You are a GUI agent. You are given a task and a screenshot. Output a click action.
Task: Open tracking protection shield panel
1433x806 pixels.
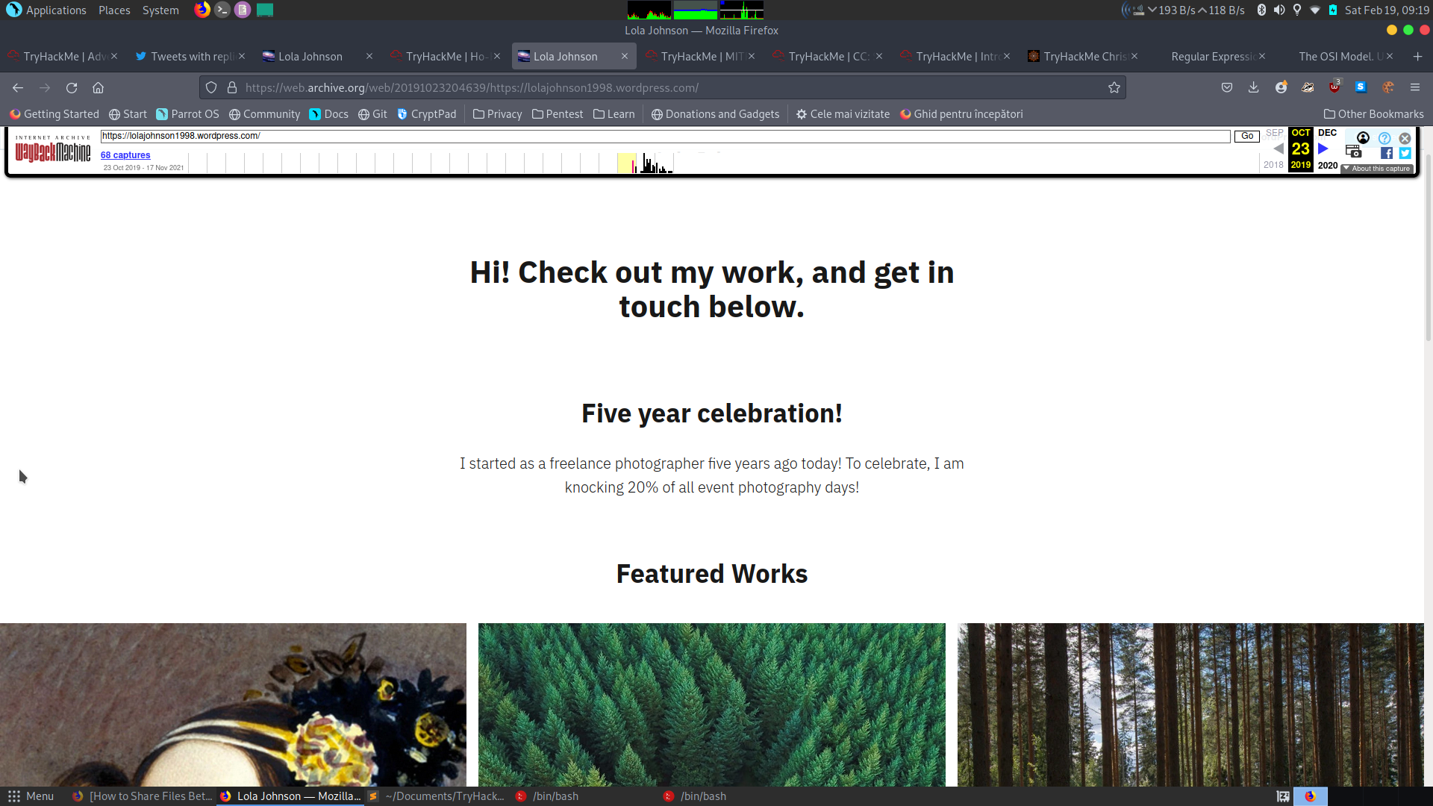(211, 87)
